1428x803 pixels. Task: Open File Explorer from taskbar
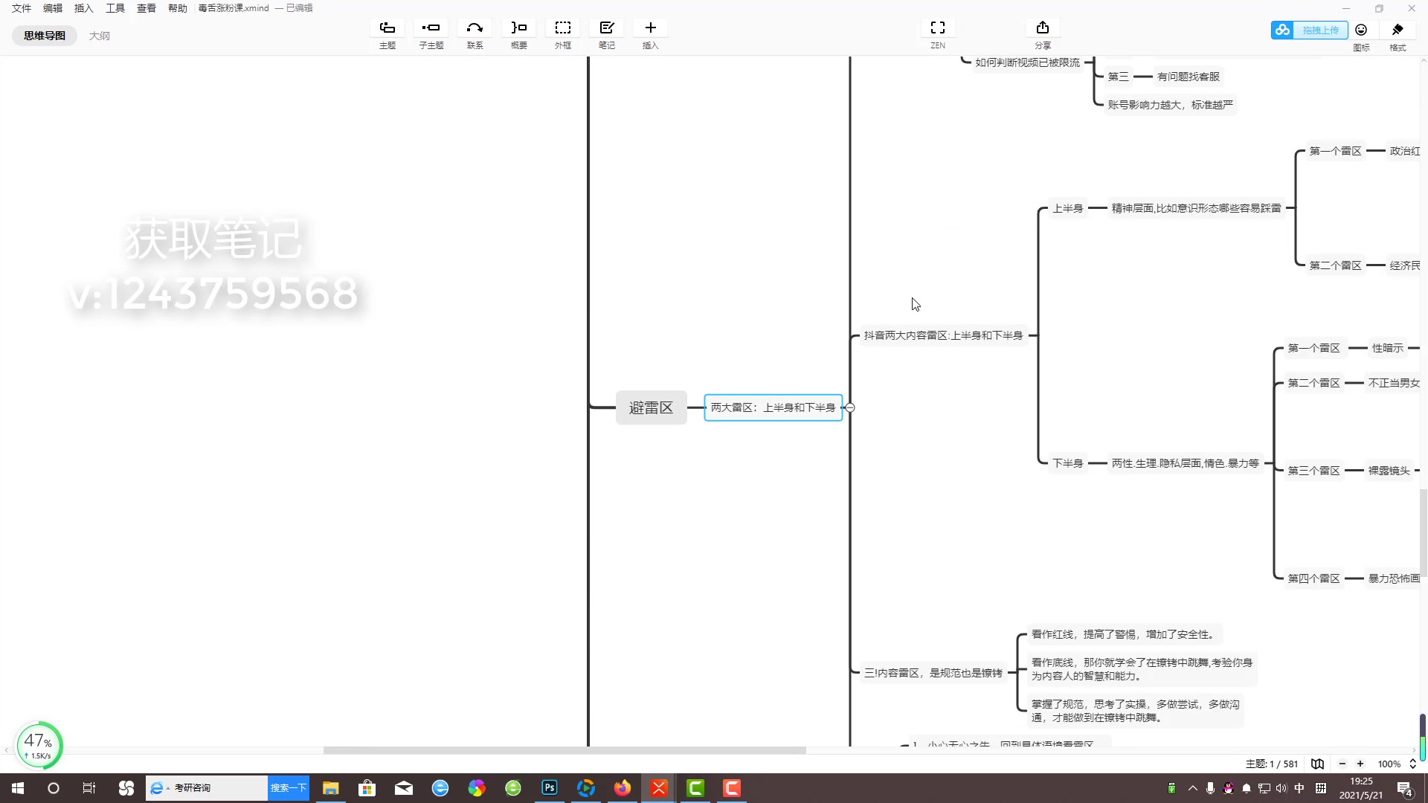[331, 788]
